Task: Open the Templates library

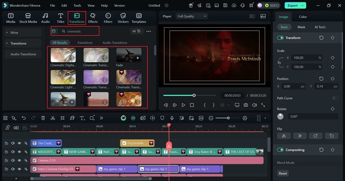Action: tap(139, 18)
